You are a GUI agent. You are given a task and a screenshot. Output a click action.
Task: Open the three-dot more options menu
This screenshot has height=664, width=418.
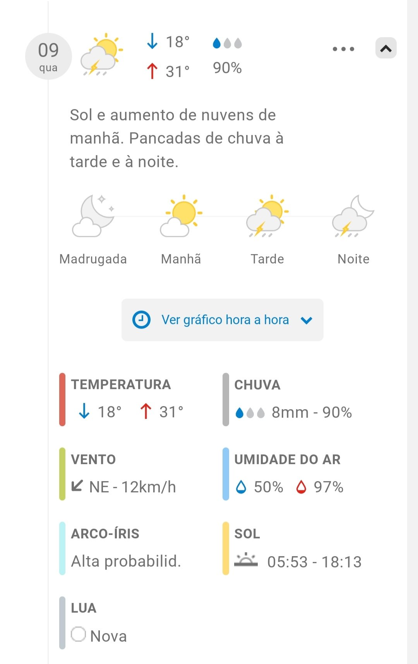click(343, 49)
